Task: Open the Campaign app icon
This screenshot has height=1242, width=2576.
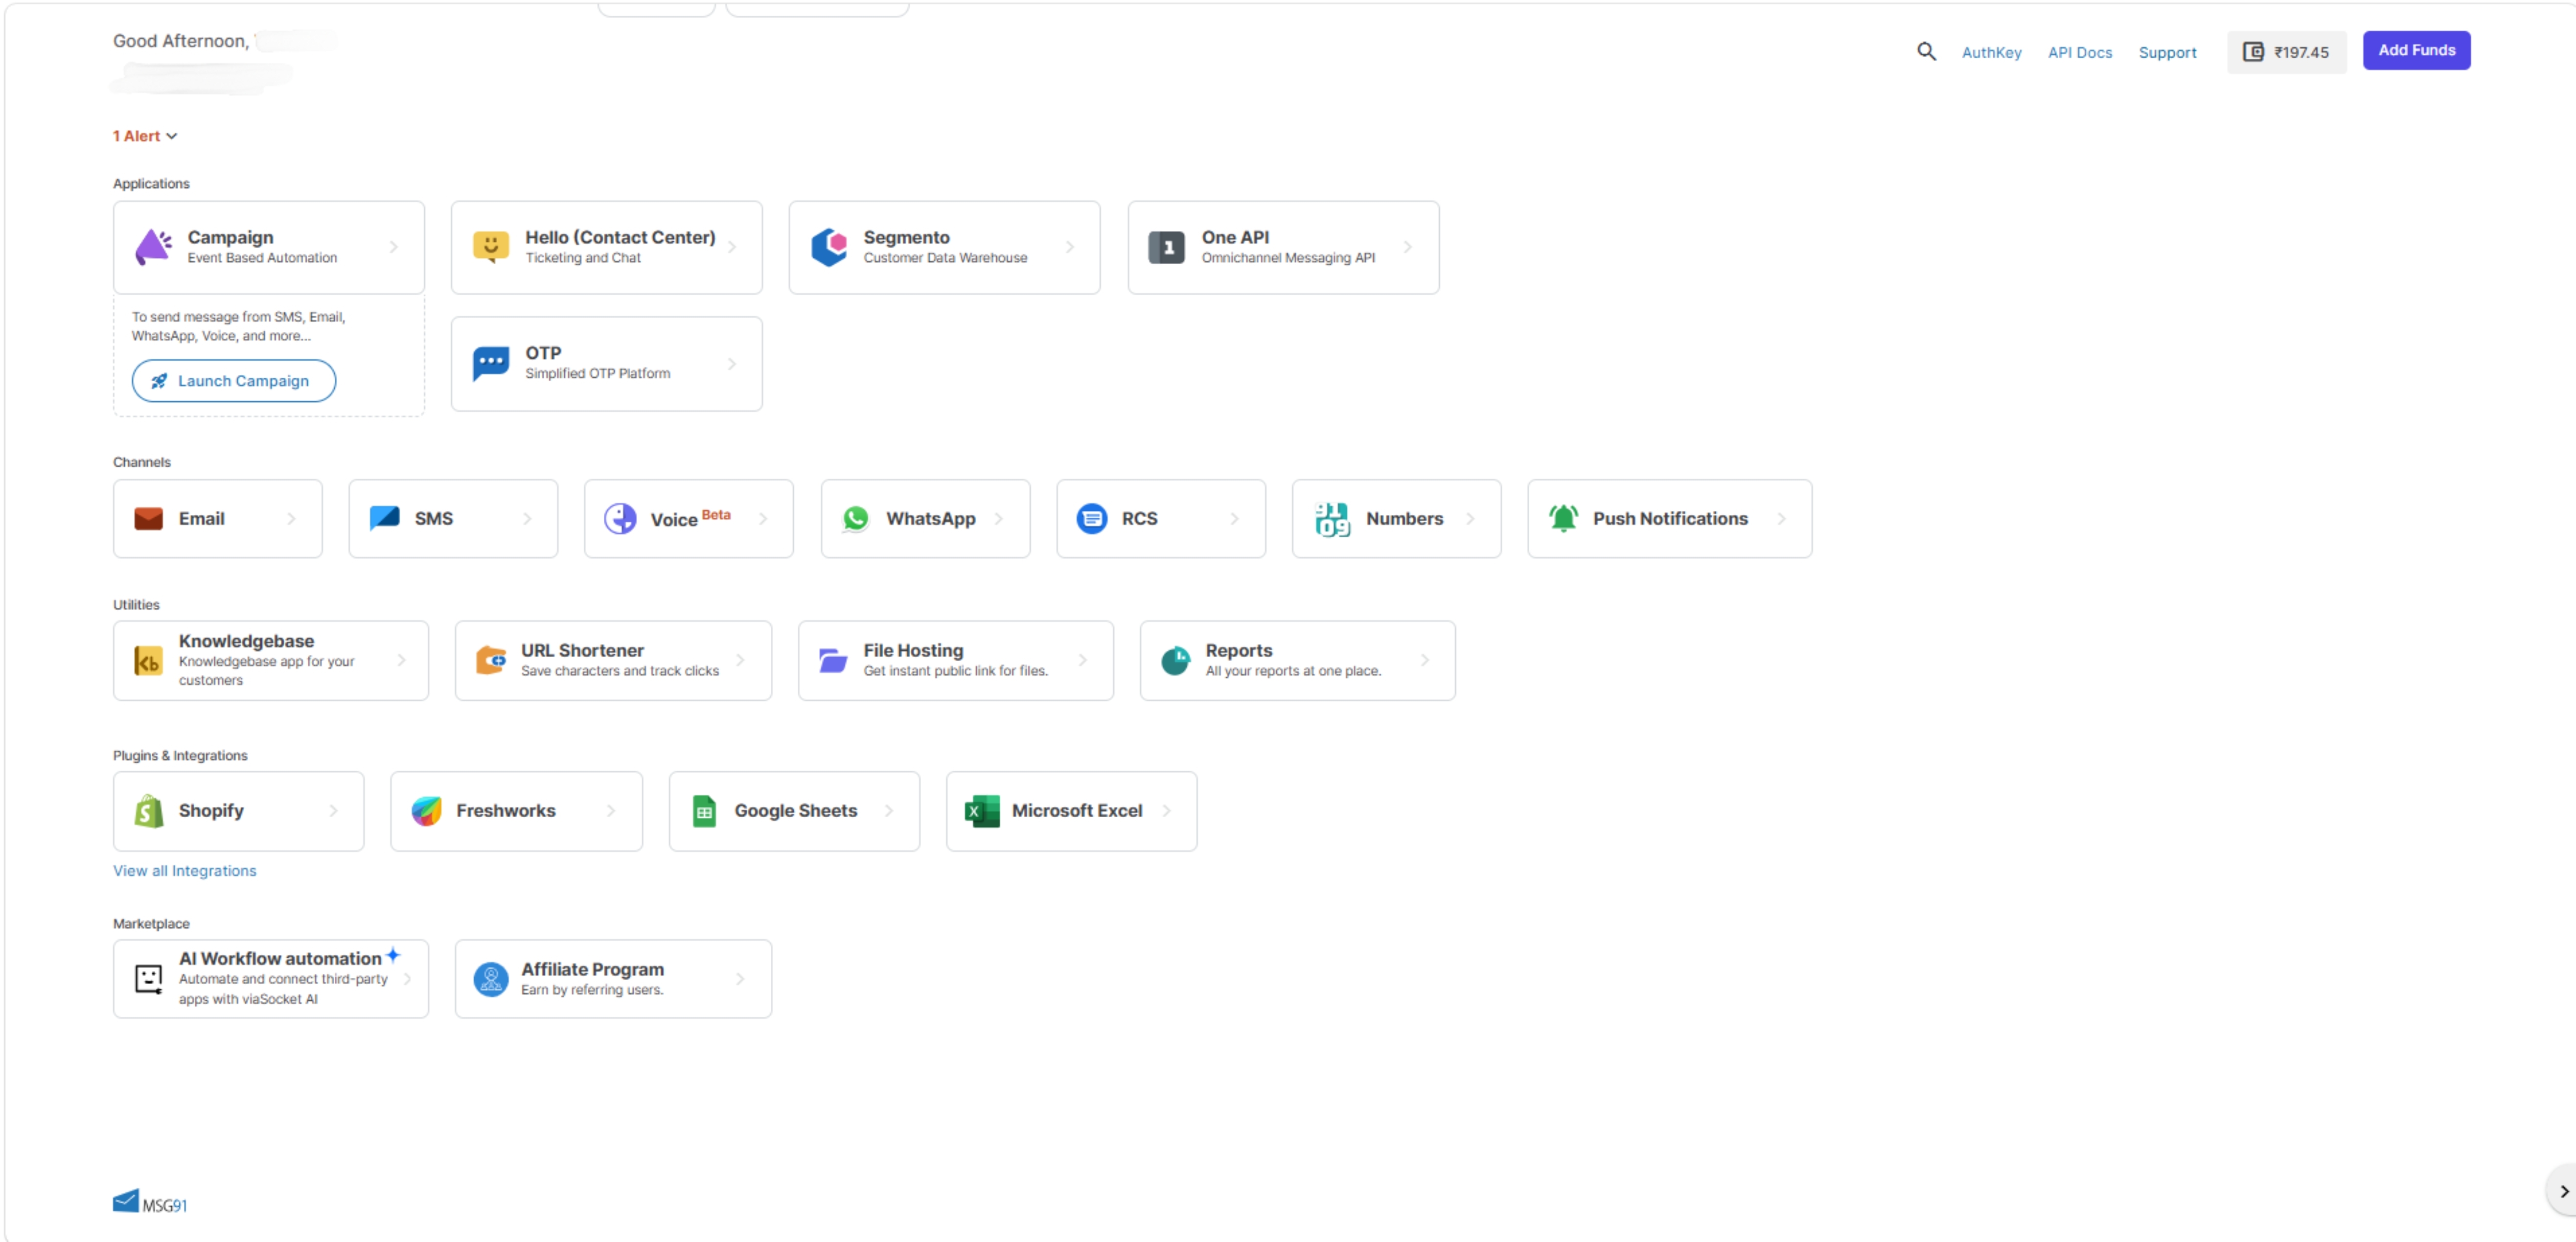Action: point(153,247)
